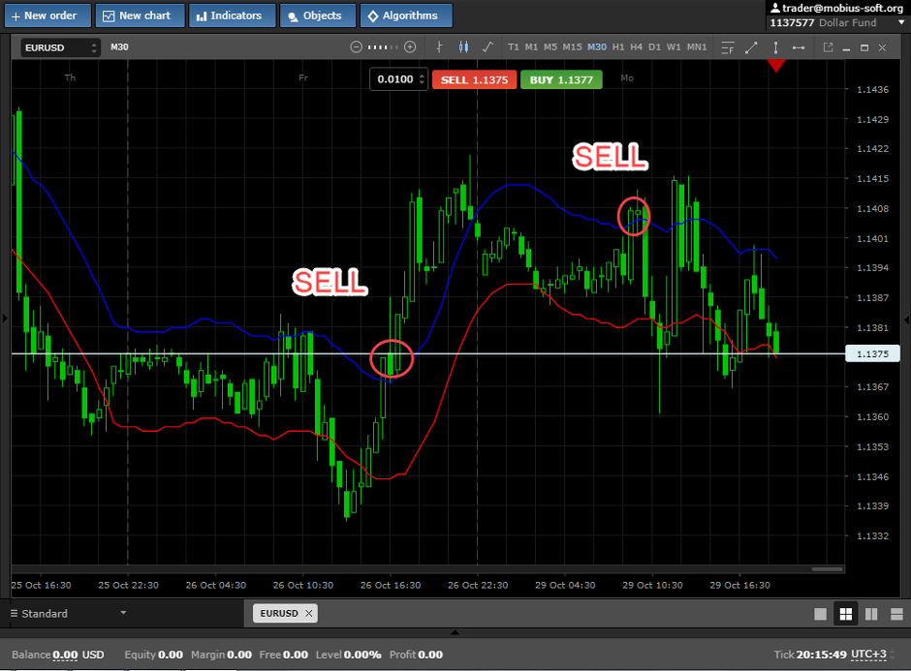Adjust the chart zoom level slider
The image size is (911, 671).
[383, 47]
